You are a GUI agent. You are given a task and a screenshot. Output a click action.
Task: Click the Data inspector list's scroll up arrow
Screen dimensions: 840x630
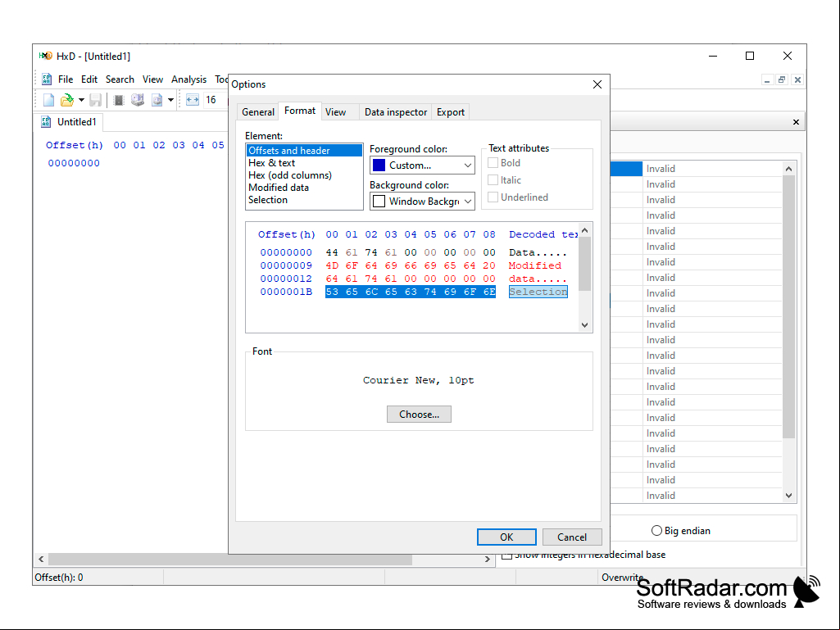click(x=788, y=169)
